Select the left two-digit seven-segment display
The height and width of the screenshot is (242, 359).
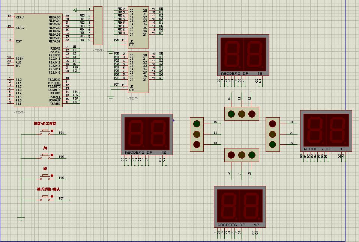147,135
